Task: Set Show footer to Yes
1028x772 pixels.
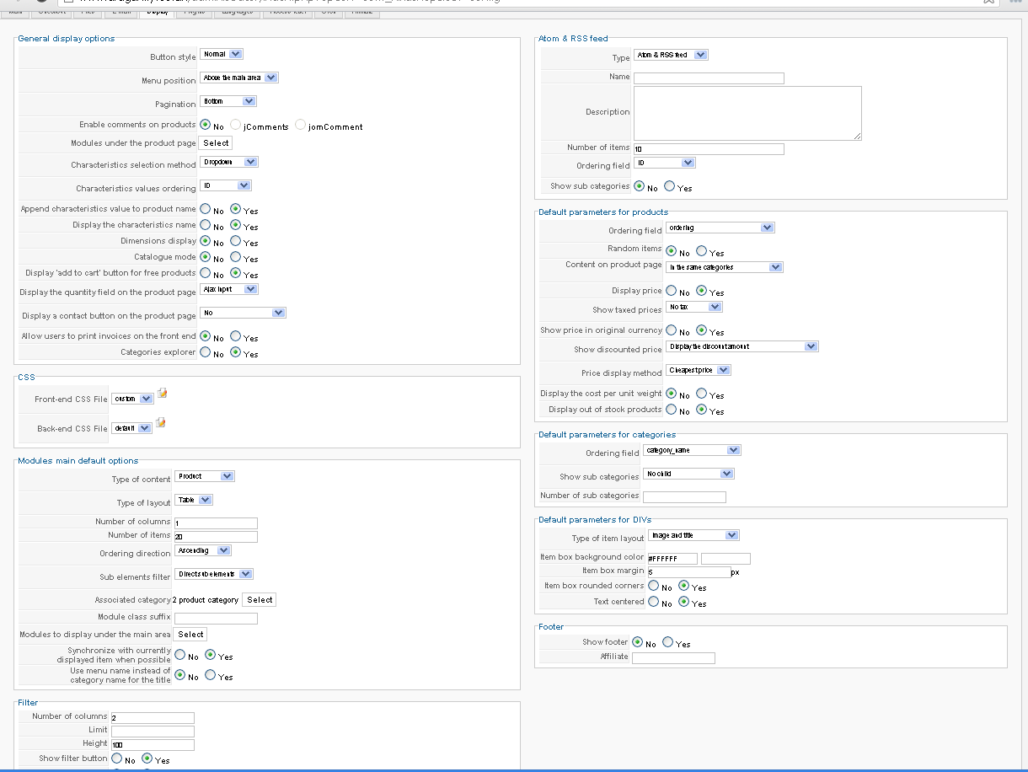Action: [x=668, y=642]
